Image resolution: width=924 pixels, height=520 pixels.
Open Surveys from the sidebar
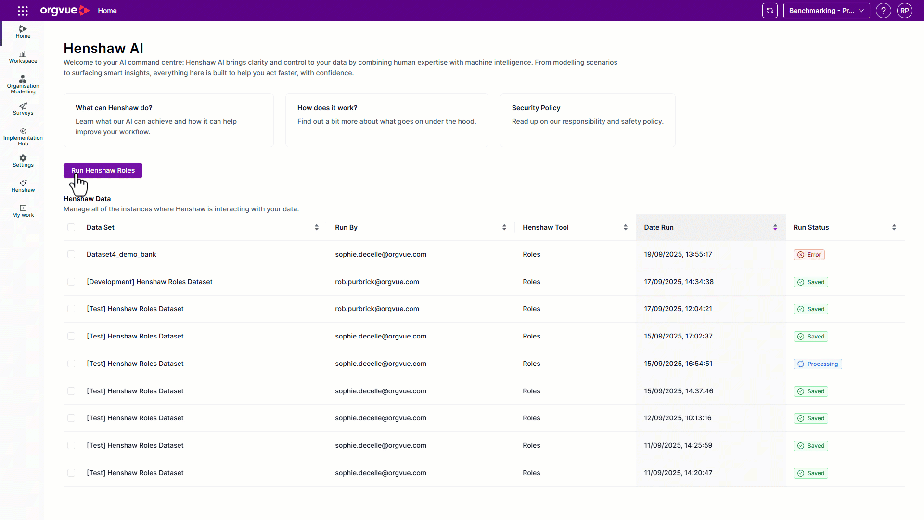[23, 109]
